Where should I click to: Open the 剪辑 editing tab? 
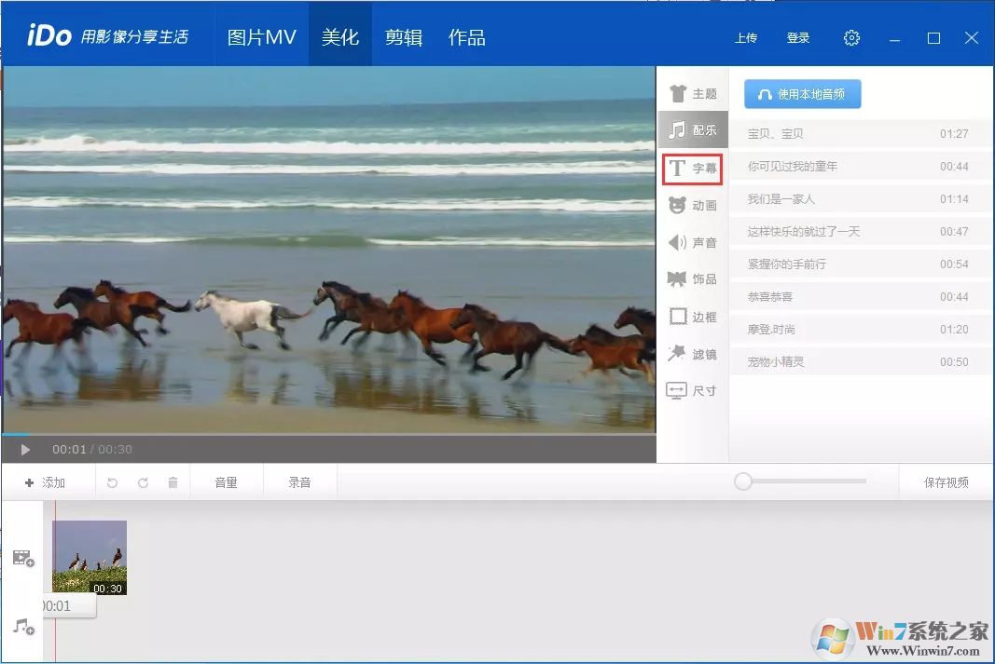pyautogui.click(x=403, y=35)
